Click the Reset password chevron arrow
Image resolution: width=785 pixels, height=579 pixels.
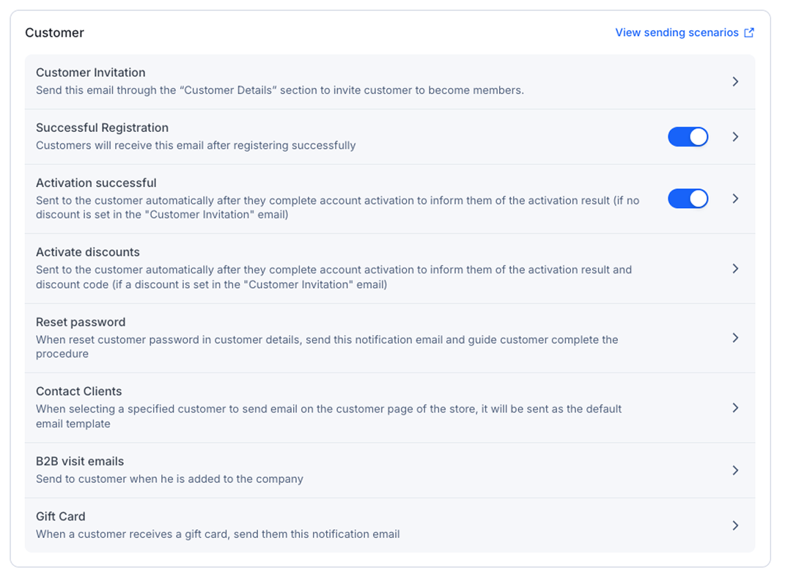(x=735, y=338)
